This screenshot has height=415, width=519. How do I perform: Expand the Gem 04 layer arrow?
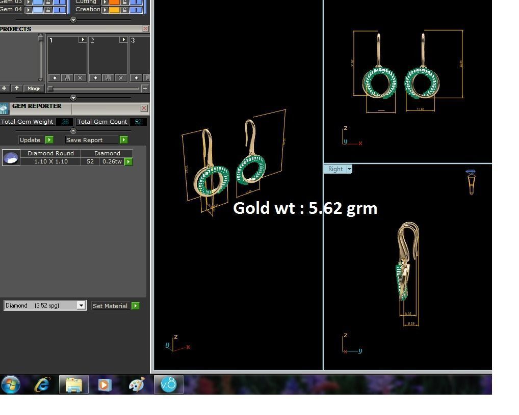[x=28, y=10]
